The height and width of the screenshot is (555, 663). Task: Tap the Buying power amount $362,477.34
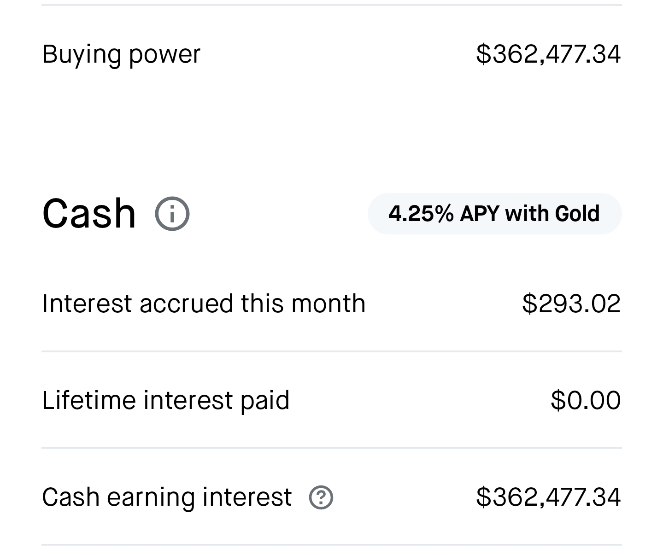click(548, 54)
